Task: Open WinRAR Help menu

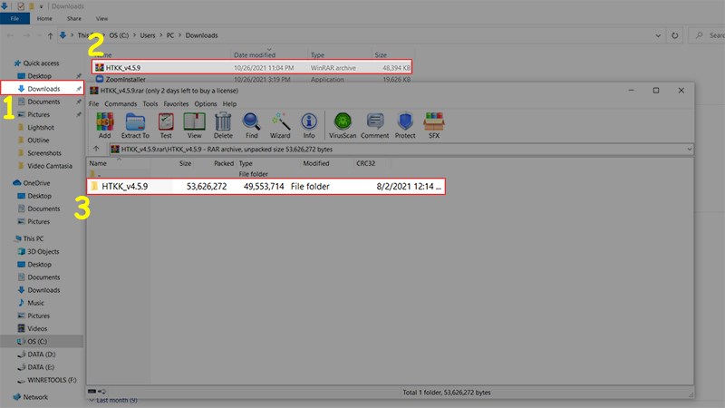Action: point(229,103)
